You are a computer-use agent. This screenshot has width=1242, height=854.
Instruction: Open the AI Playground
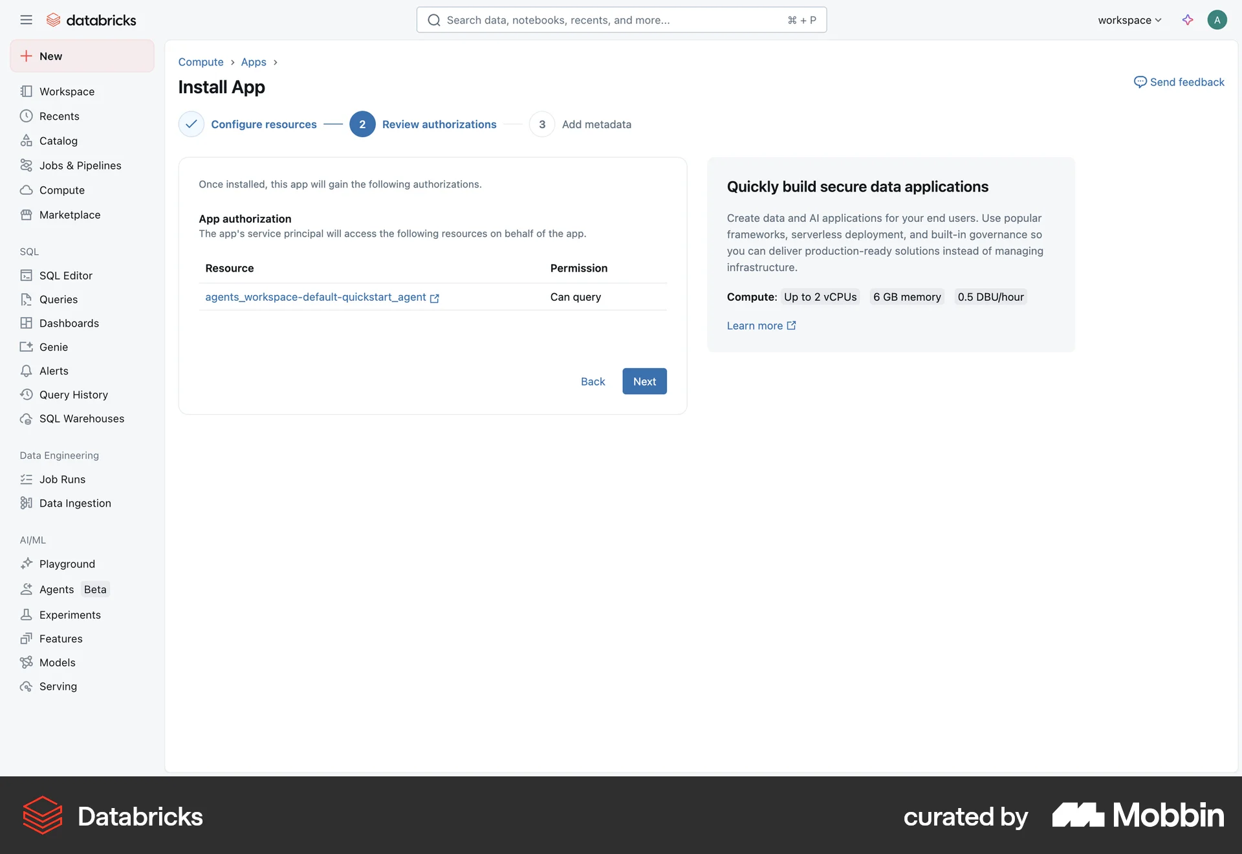pyautogui.click(x=67, y=564)
